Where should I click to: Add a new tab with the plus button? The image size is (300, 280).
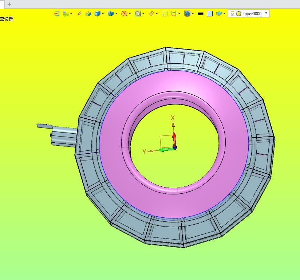9,4
